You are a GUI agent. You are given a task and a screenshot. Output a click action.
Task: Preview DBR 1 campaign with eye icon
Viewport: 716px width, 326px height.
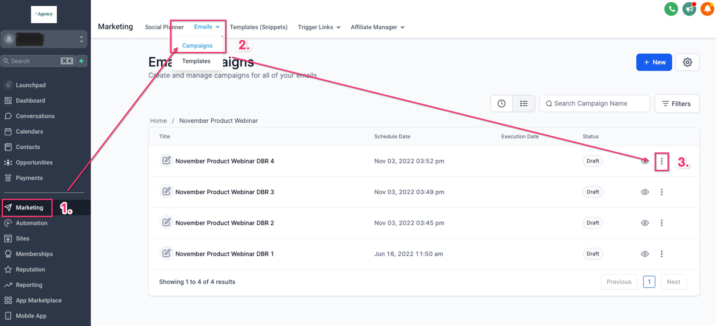pyautogui.click(x=645, y=254)
